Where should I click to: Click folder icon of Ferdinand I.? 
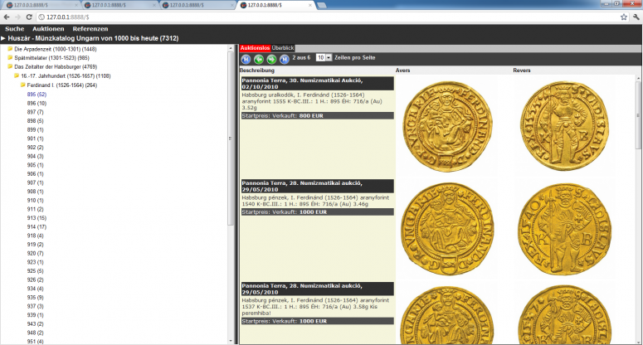tap(23, 85)
